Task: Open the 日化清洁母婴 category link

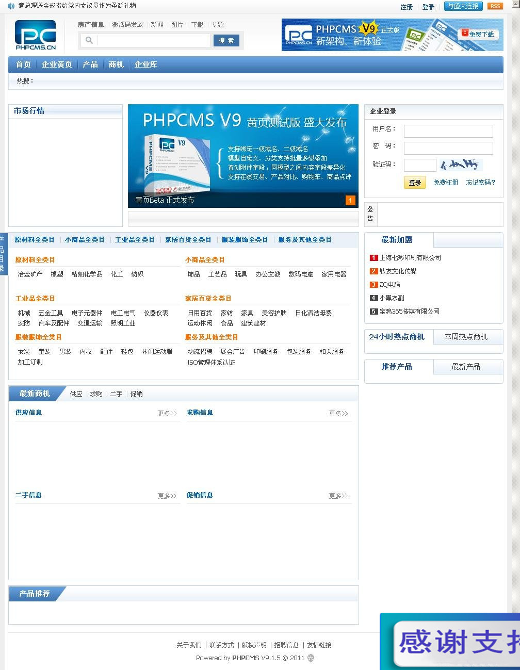Action: pyautogui.click(x=314, y=313)
